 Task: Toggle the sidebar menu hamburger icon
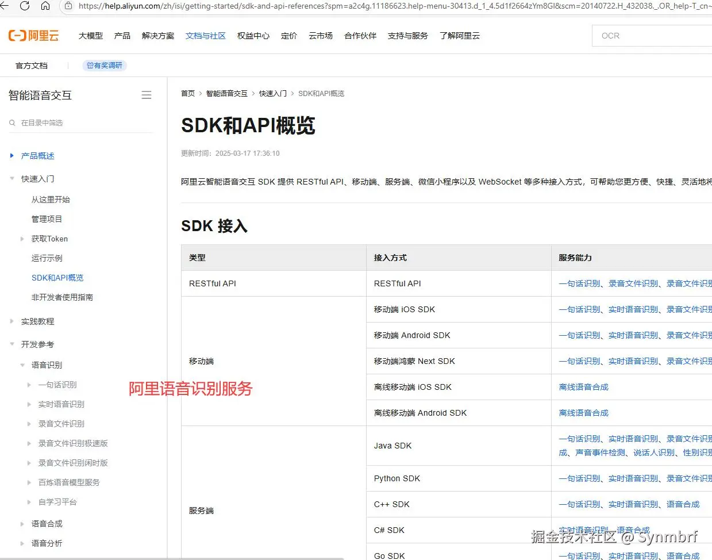[x=147, y=95]
